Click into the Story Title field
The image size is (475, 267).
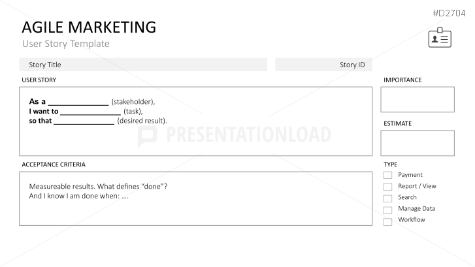click(x=143, y=65)
